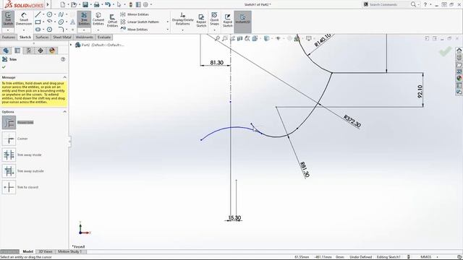Select the Trim to closest option

click(9, 187)
